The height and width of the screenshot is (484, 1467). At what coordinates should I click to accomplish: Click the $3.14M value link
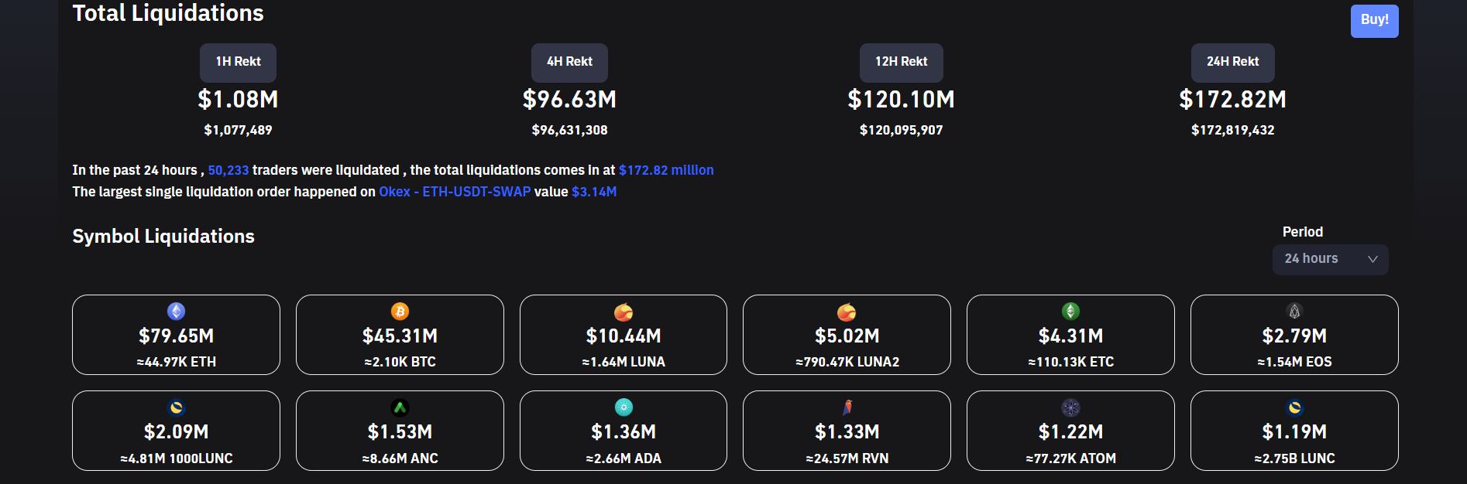pyautogui.click(x=594, y=192)
